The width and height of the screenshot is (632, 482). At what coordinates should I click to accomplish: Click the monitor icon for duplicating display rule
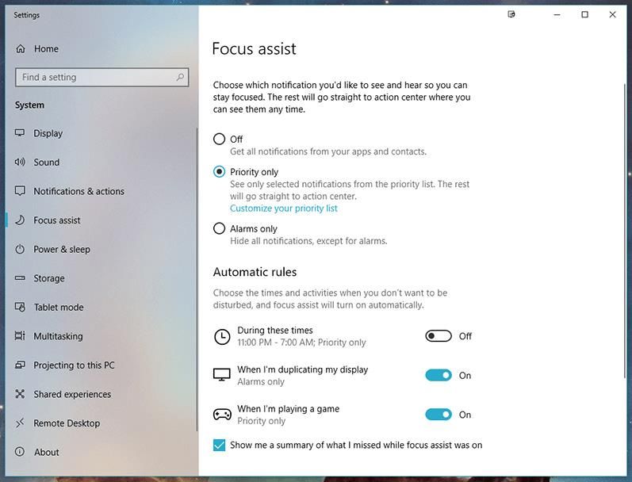[x=222, y=375]
